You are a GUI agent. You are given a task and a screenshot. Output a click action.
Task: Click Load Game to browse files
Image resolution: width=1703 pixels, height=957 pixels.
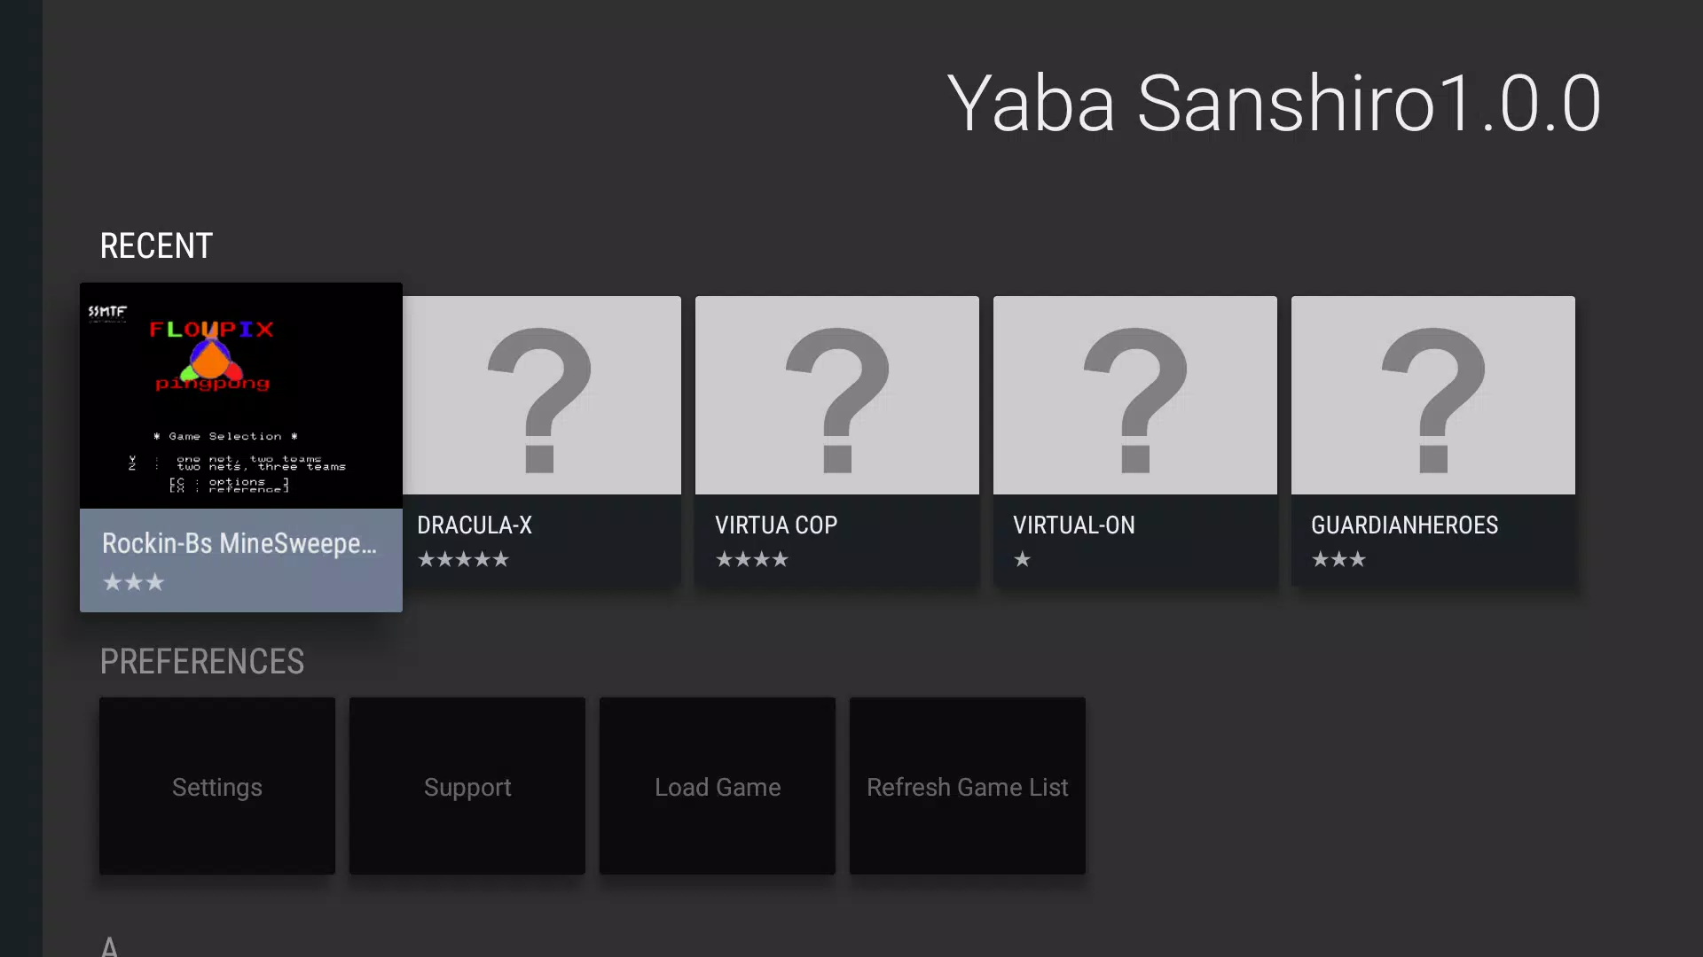point(717,786)
